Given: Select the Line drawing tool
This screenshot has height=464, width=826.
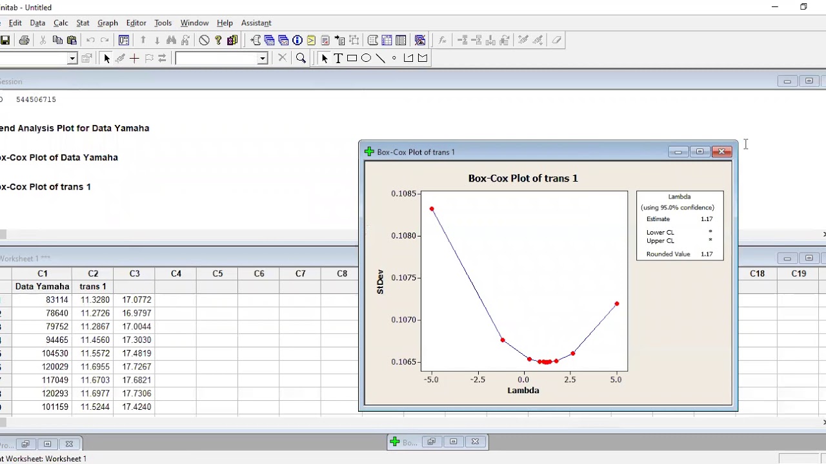Looking at the screenshot, I should click(x=380, y=58).
